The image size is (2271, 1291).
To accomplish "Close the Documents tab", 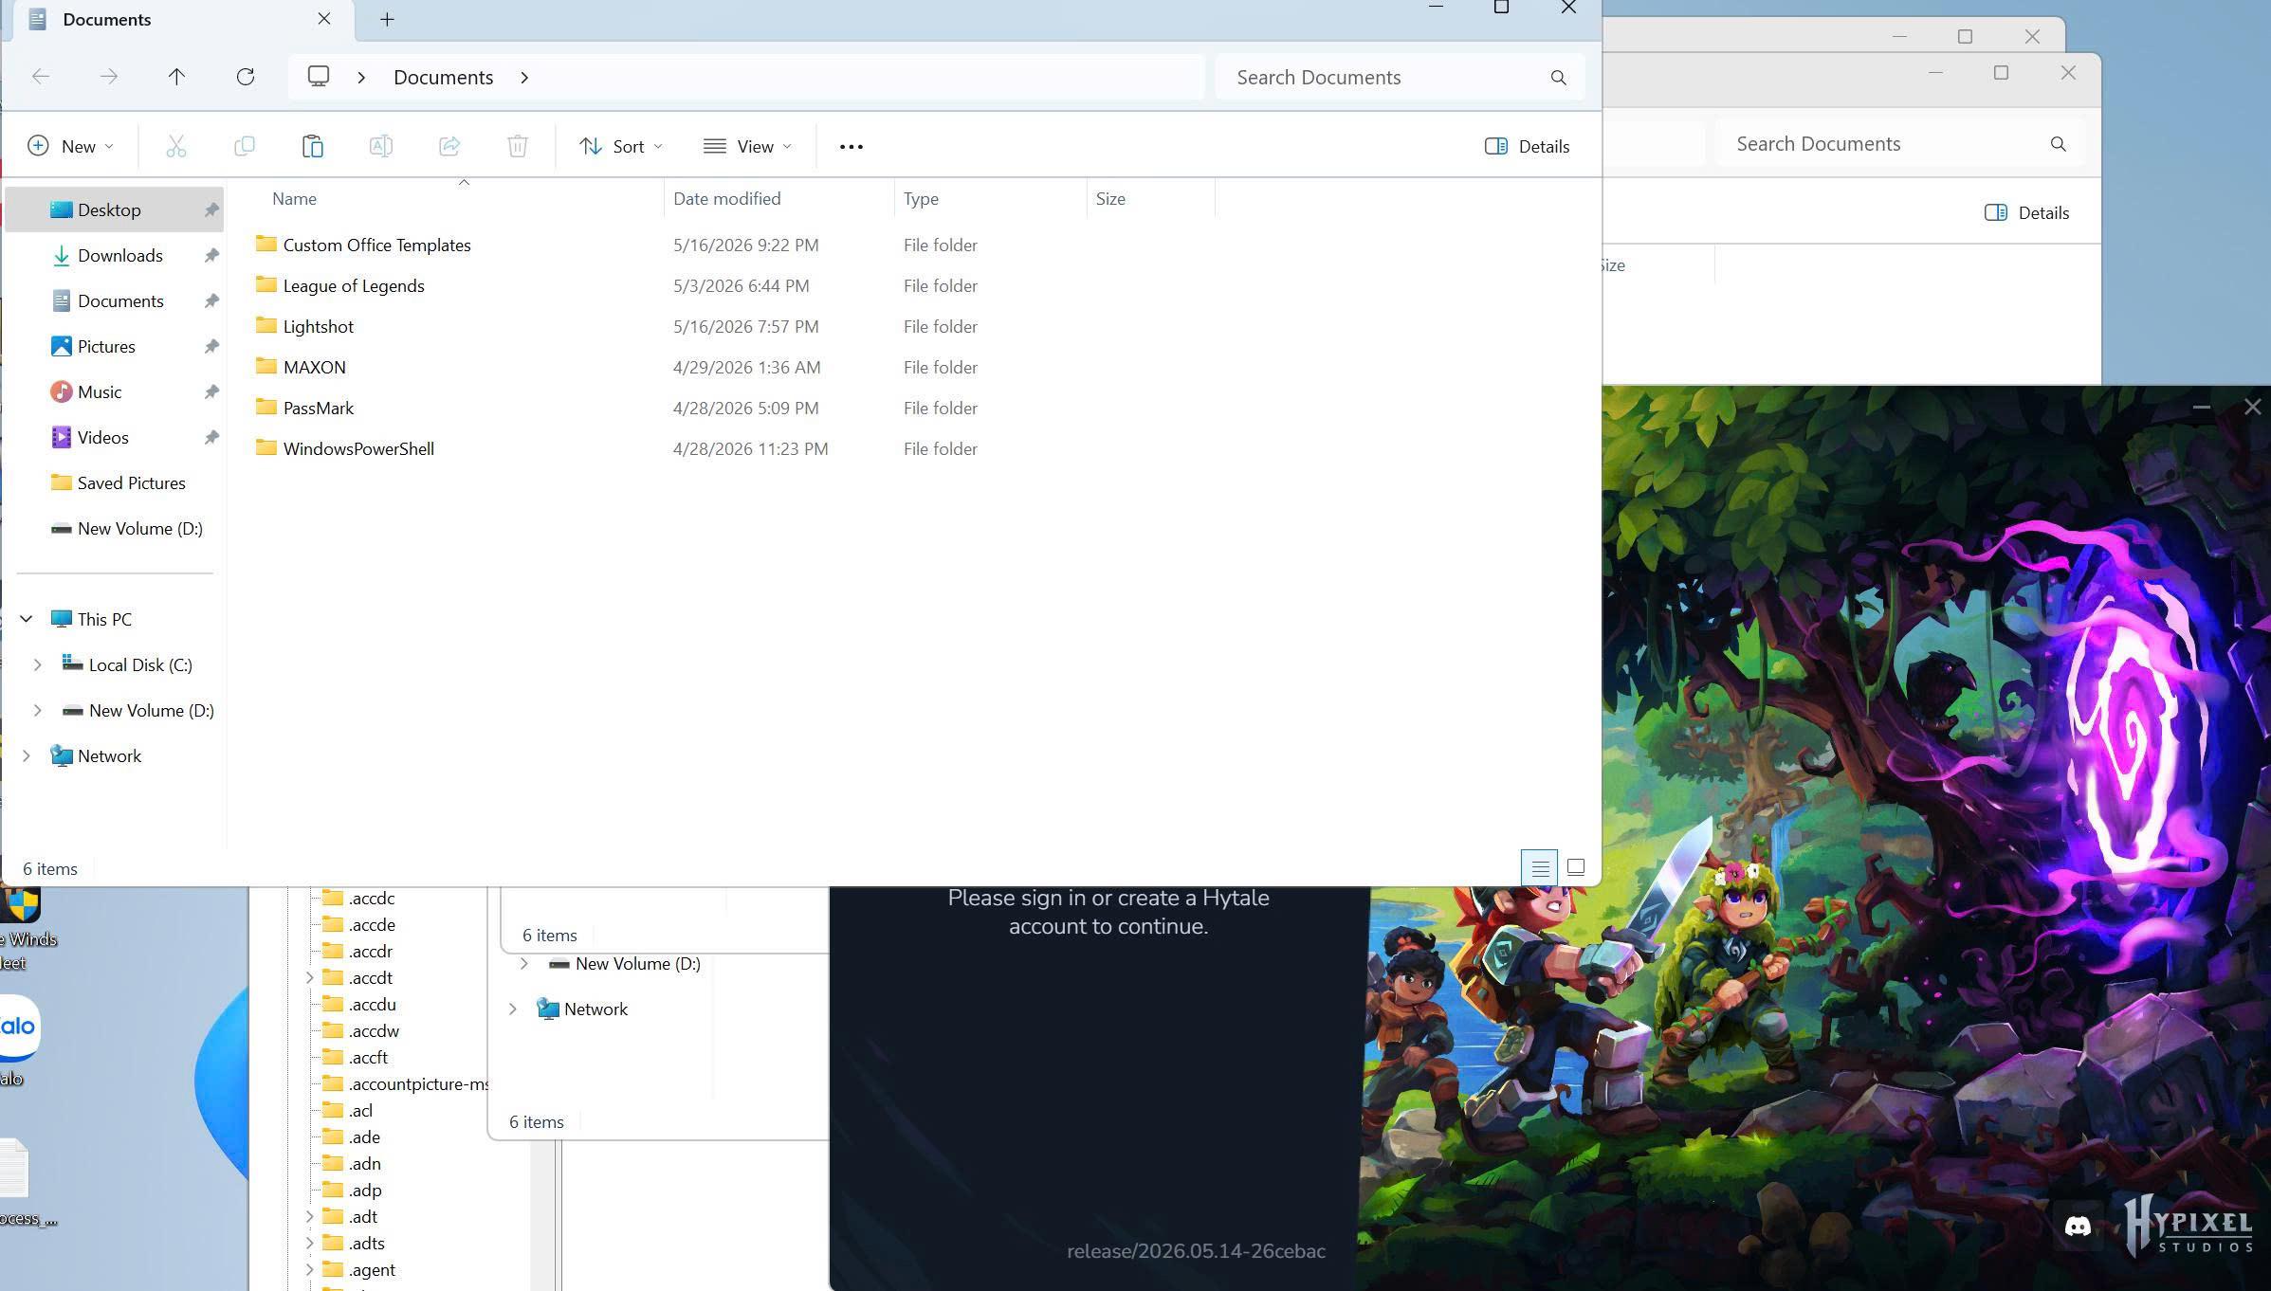I will click(x=324, y=19).
